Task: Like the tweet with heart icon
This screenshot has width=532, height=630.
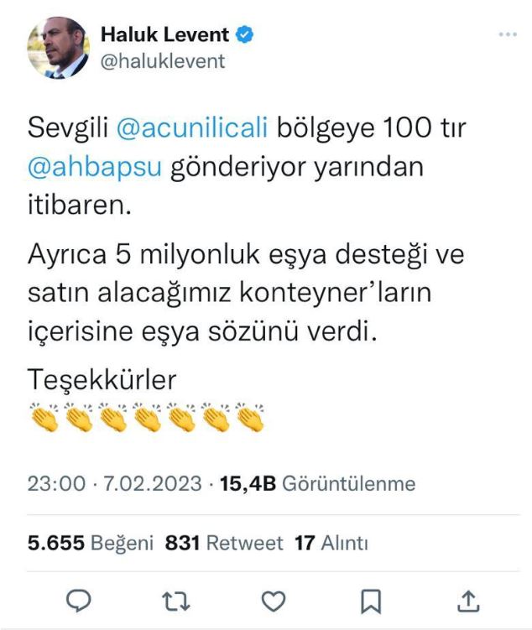Action: [274, 601]
